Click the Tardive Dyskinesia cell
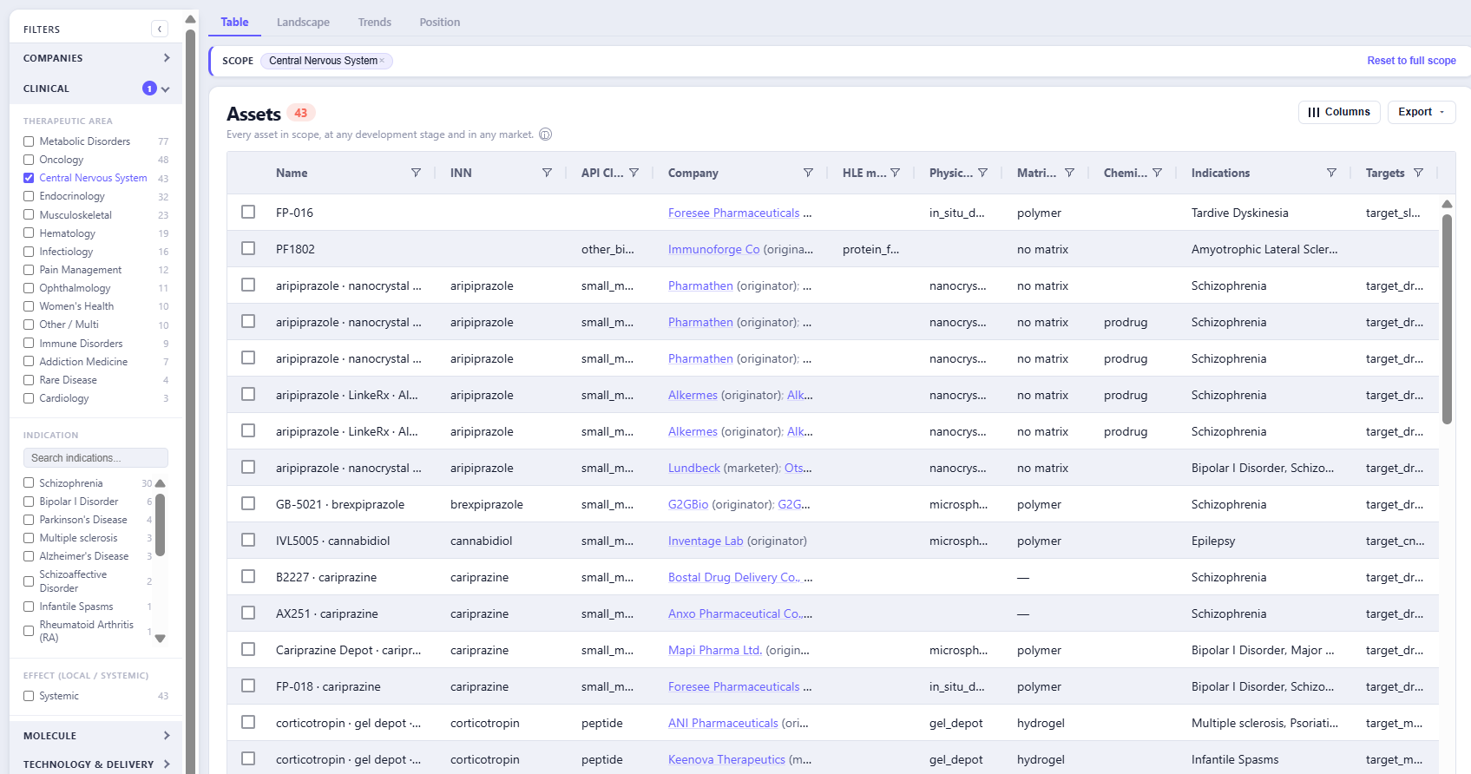1471x774 pixels. click(1240, 213)
